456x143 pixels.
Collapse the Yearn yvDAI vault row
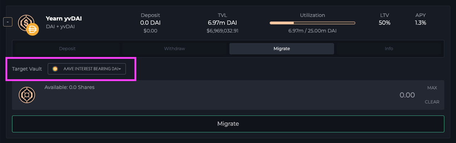click(7, 22)
